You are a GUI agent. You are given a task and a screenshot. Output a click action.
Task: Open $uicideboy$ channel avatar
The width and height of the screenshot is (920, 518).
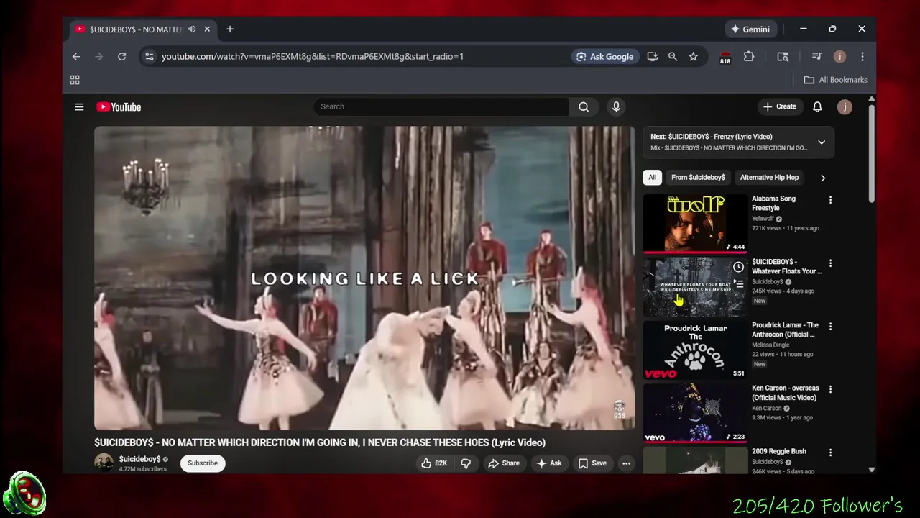[104, 463]
